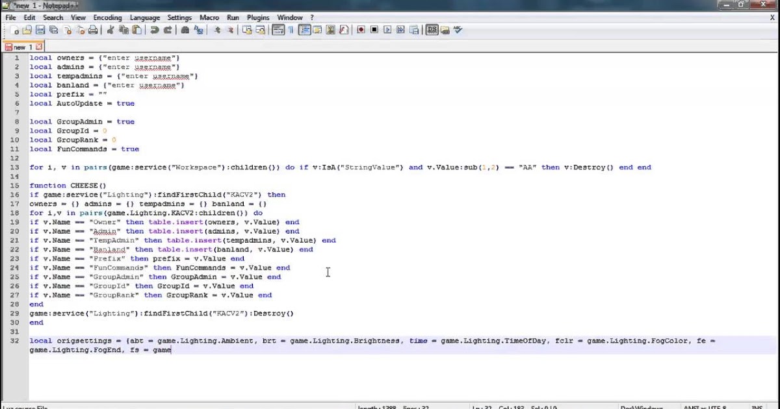Viewport: 780px width, 409px height.
Task: Click "local FunCommands = true" line
Action: [x=84, y=149]
